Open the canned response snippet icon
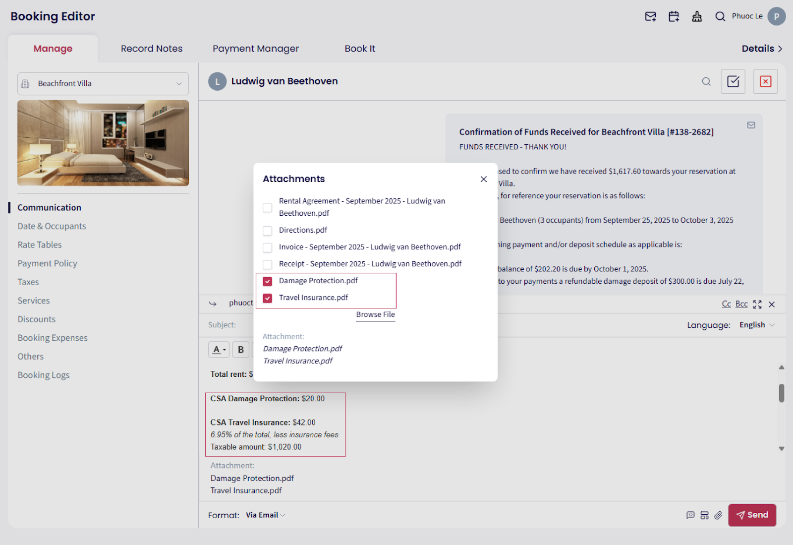Image resolution: width=793 pixels, height=545 pixels. coord(690,515)
